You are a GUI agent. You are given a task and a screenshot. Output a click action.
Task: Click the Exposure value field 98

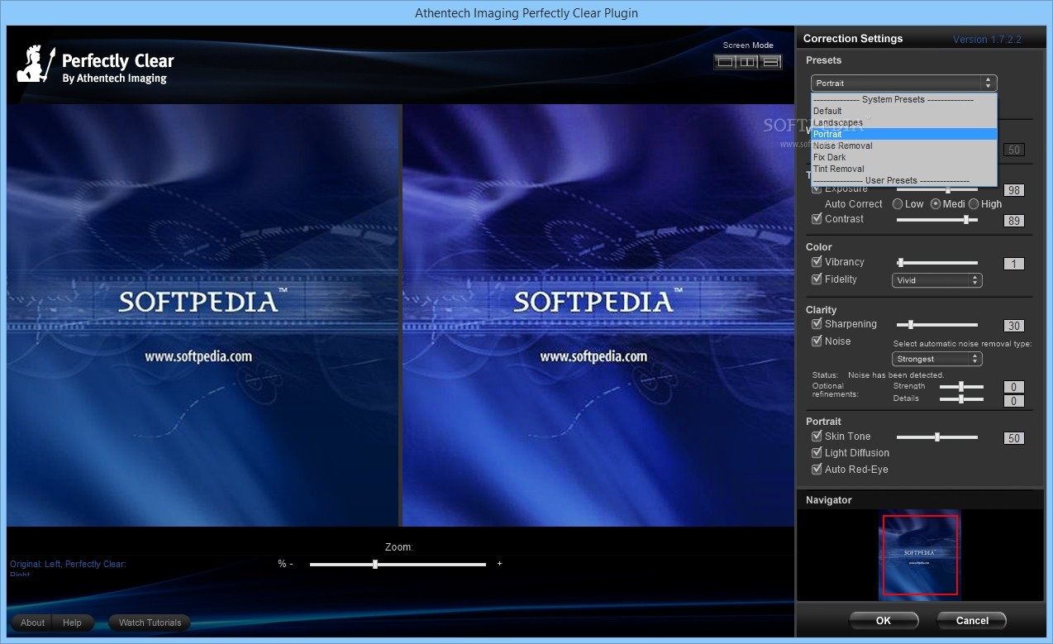coord(1013,190)
